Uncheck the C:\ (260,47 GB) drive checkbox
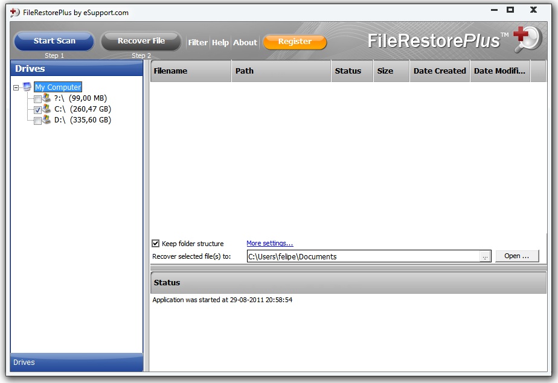 37,110
